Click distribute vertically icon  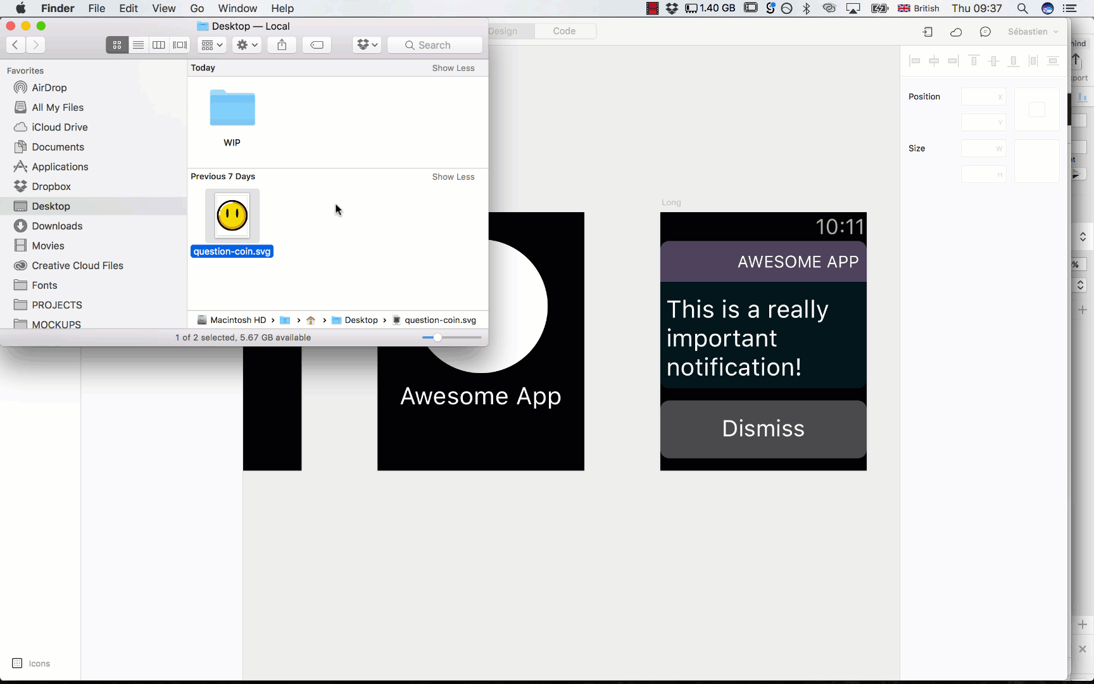(x=1053, y=61)
